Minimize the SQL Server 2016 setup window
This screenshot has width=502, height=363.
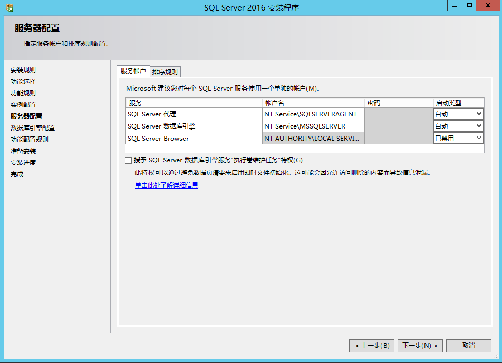click(x=455, y=6)
